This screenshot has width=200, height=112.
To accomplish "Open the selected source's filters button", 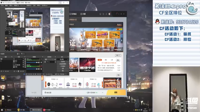I will (x=23, y=54).
